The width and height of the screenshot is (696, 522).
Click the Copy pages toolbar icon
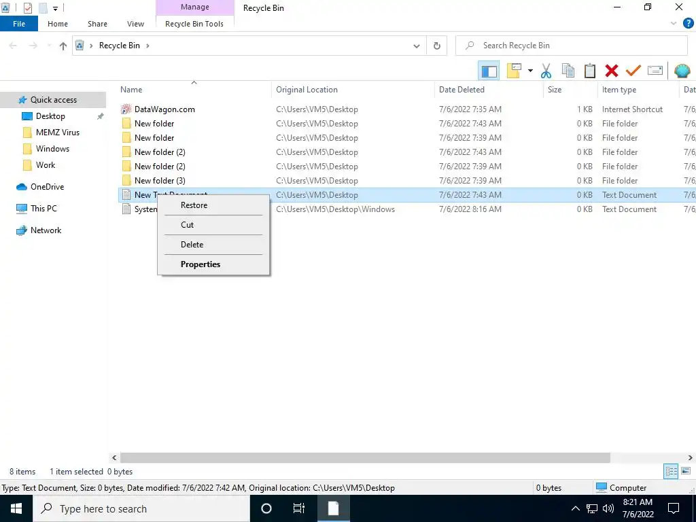tap(568, 71)
